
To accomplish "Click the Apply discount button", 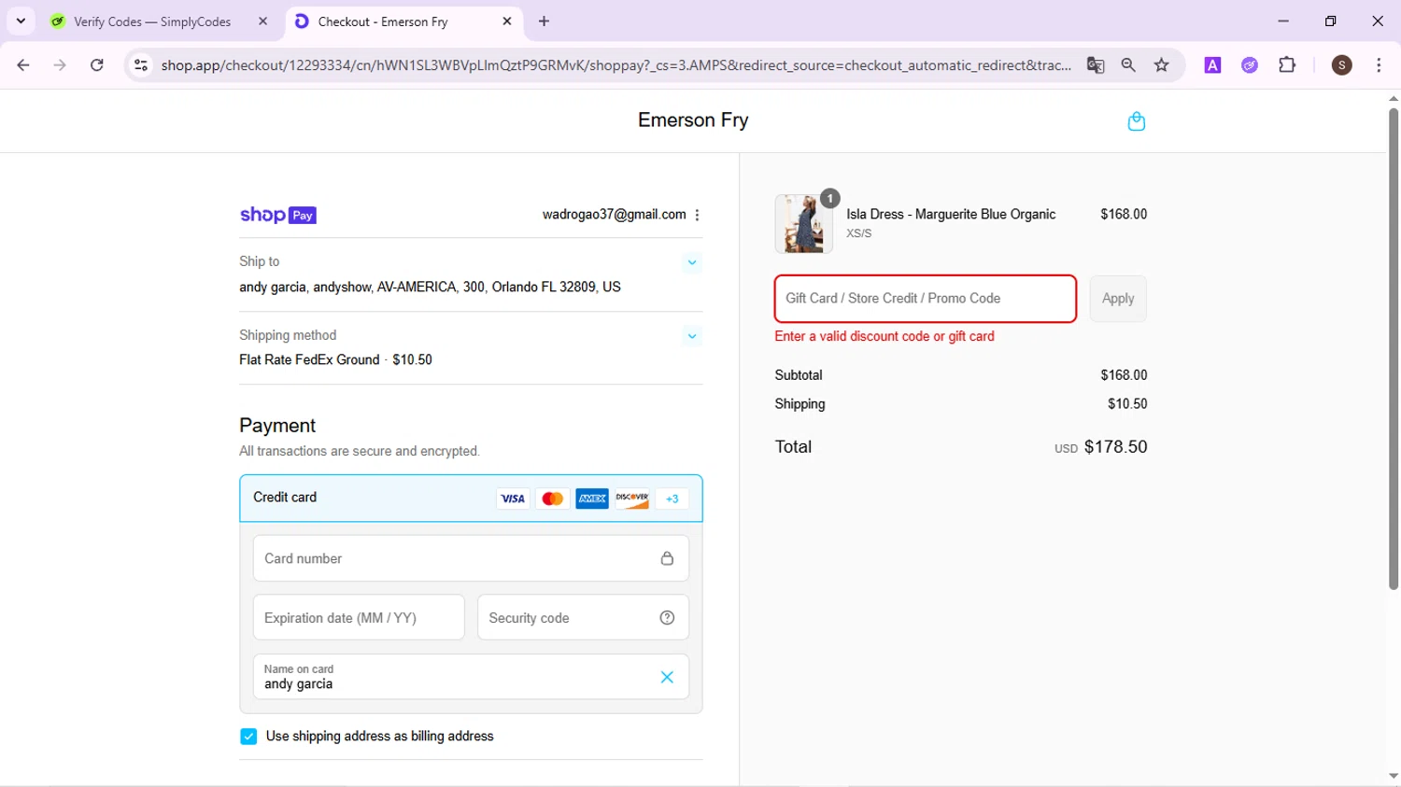I will pos(1118,299).
